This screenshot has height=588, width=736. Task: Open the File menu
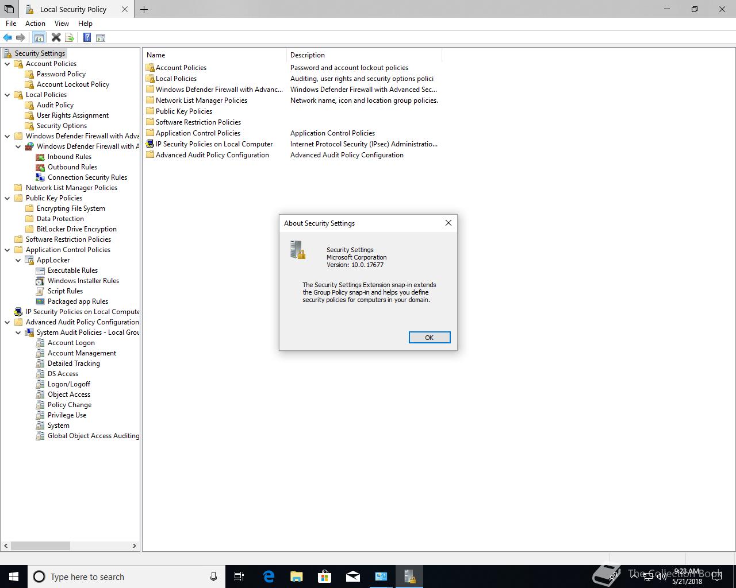click(x=11, y=24)
